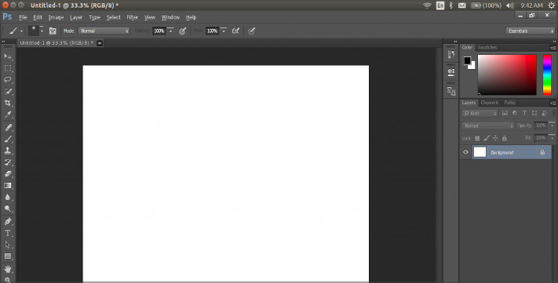Hide the Background layer eye icon
This screenshot has width=558, height=283.
point(465,152)
